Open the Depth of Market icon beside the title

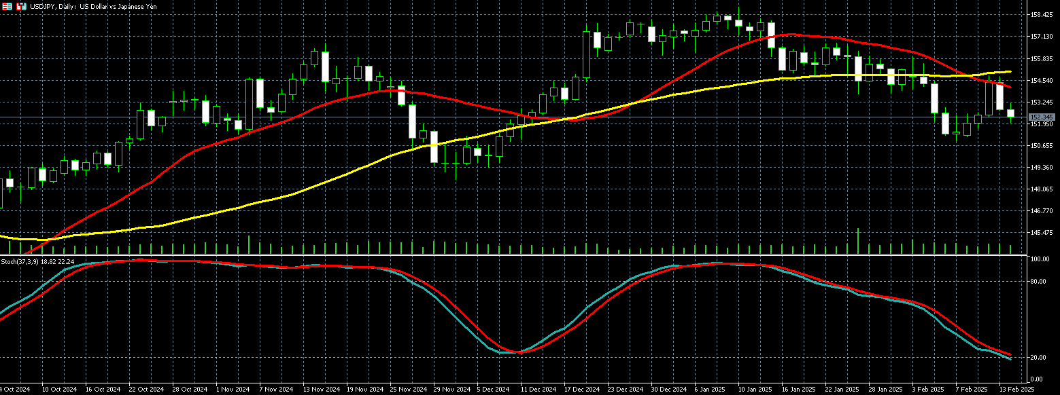[21, 6]
